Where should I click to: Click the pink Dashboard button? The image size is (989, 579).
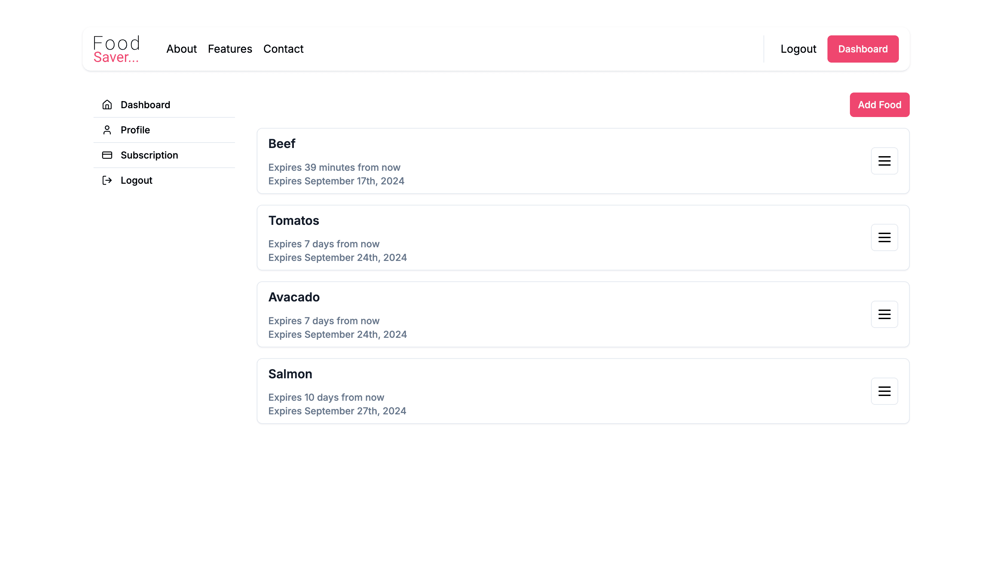(862, 49)
